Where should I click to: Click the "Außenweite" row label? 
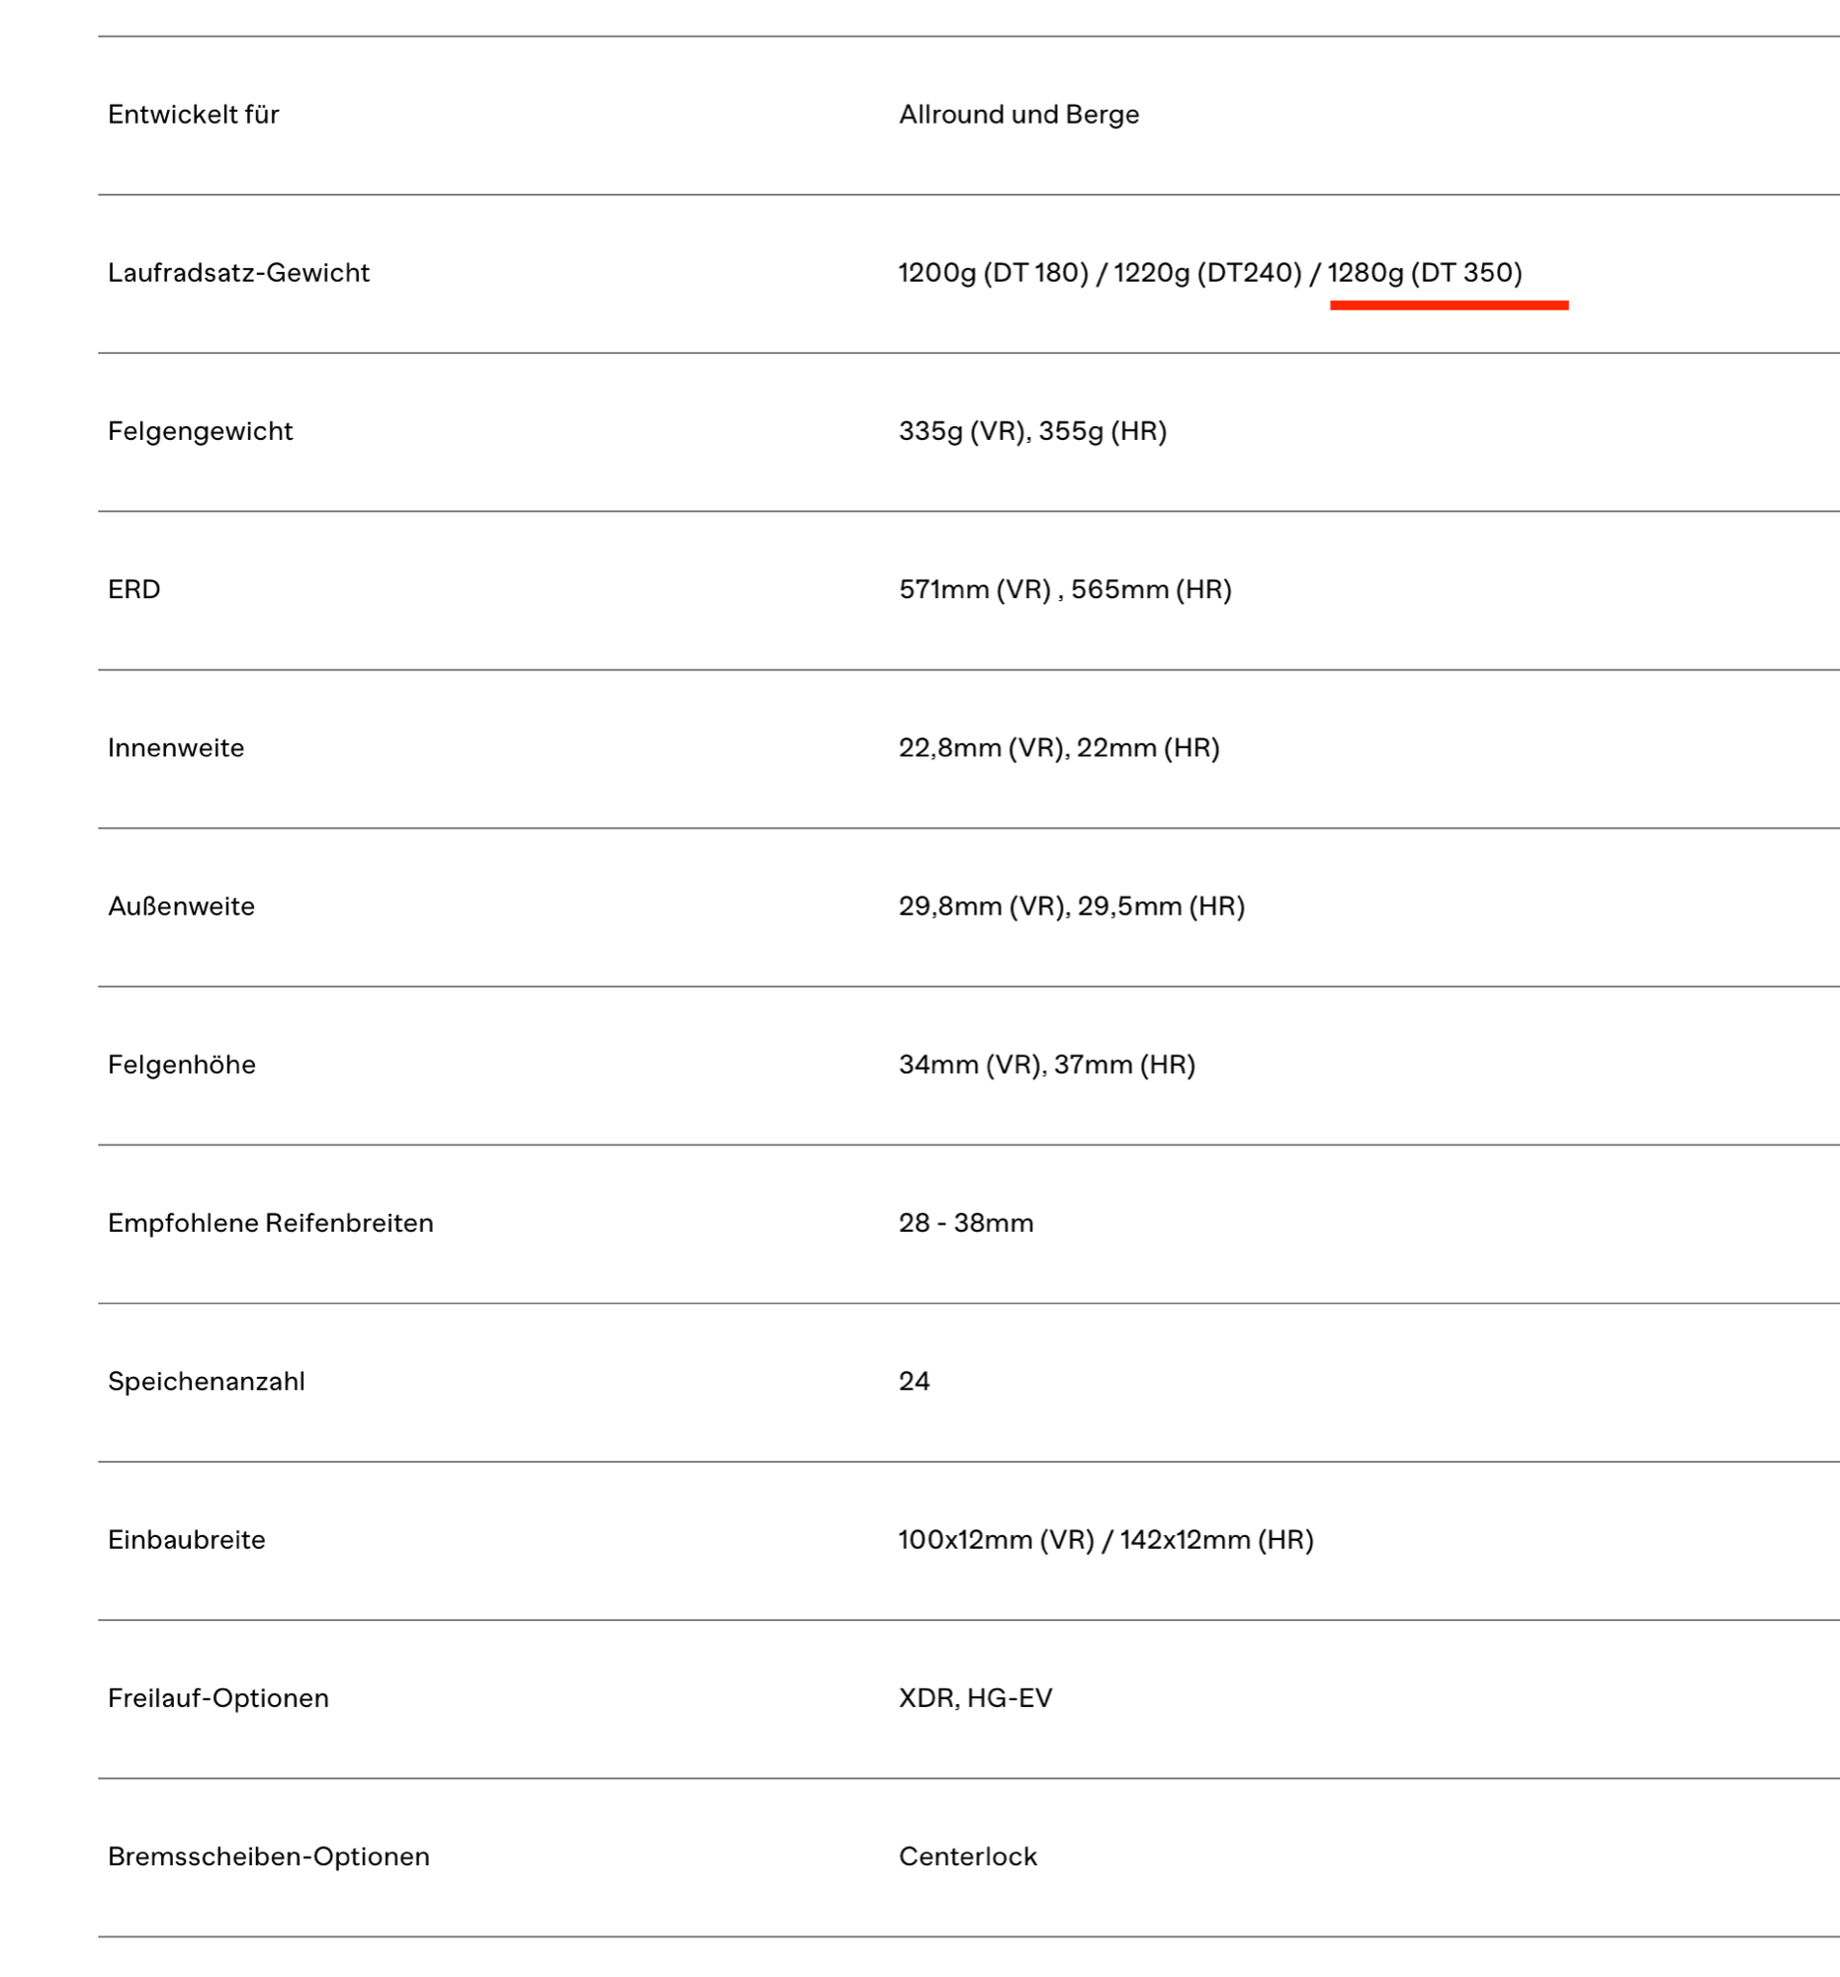pos(181,905)
